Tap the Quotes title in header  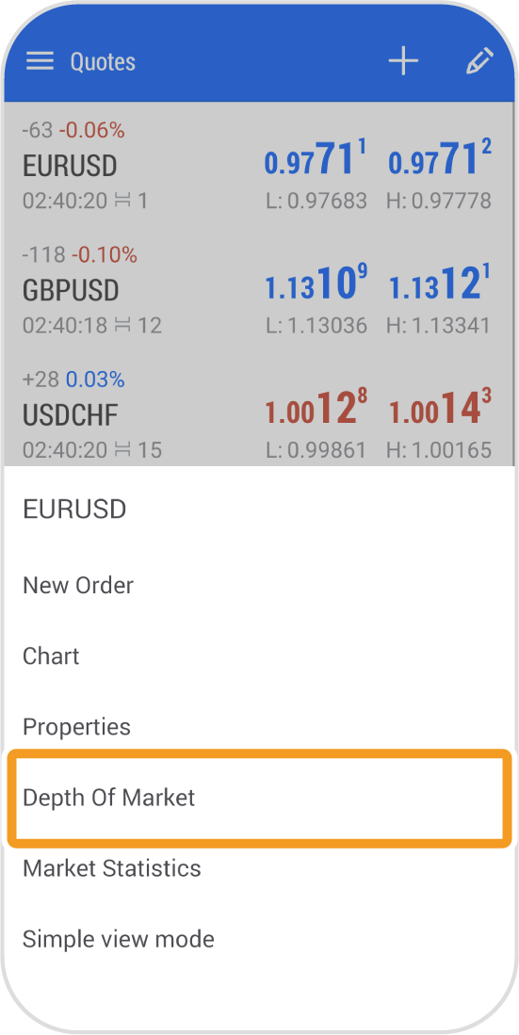point(103,62)
